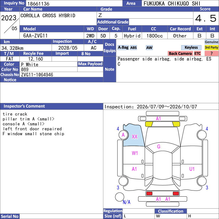219x219 pixels.
Task: Select the Keyless equipment badge
Action: pyautogui.click(x=191, y=48)
